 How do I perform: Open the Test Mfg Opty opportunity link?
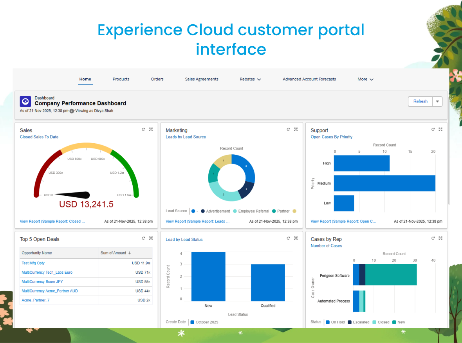tap(33, 263)
